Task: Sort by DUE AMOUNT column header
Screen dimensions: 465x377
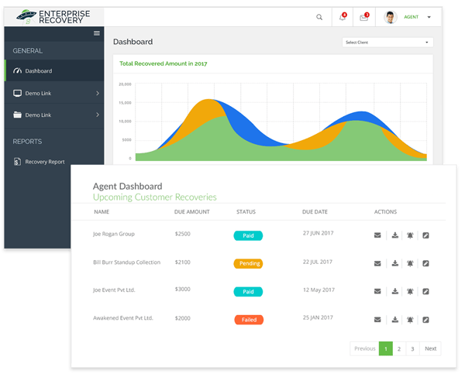Action: coord(192,212)
